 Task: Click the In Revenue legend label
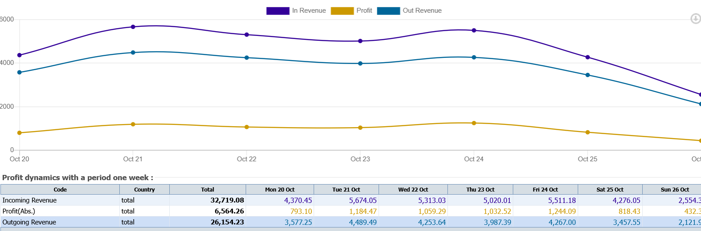(x=309, y=11)
